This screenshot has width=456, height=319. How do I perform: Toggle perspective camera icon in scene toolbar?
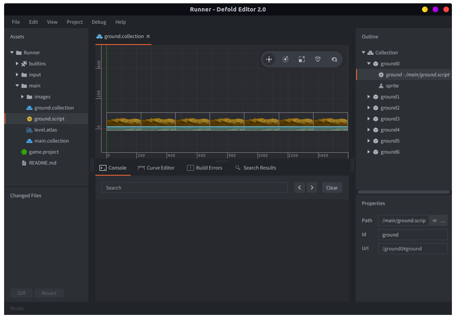point(318,59)
